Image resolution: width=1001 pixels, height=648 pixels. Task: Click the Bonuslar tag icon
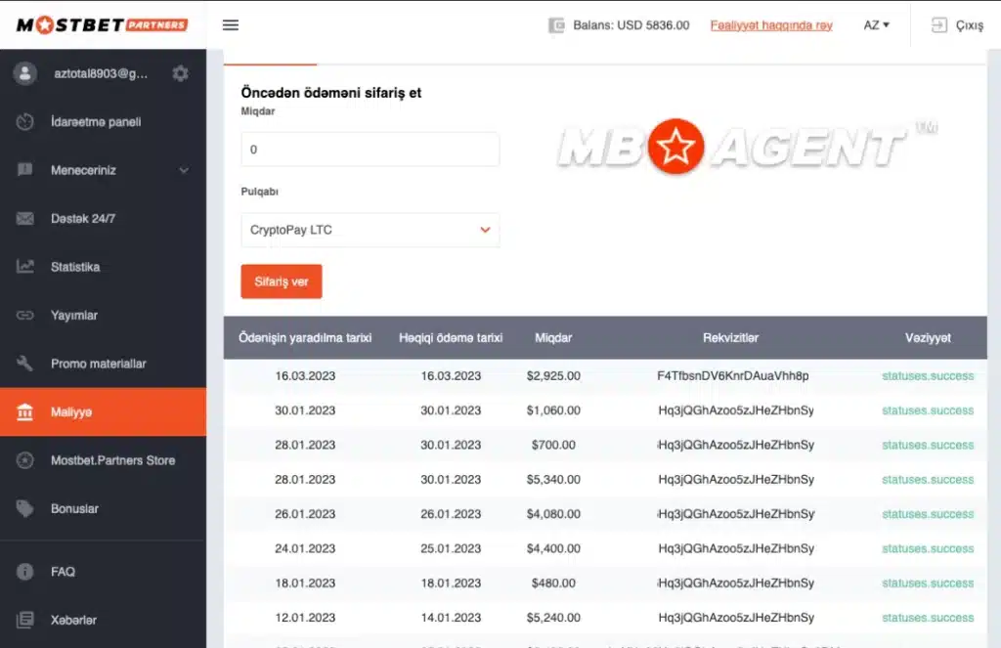tap(24, 508)
